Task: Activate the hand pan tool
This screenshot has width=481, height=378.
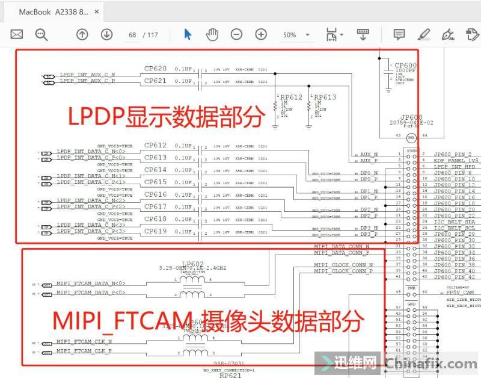Action: (x=212, y=34)
